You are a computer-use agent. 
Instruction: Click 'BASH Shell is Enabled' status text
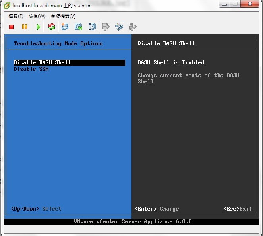(171, 62)
